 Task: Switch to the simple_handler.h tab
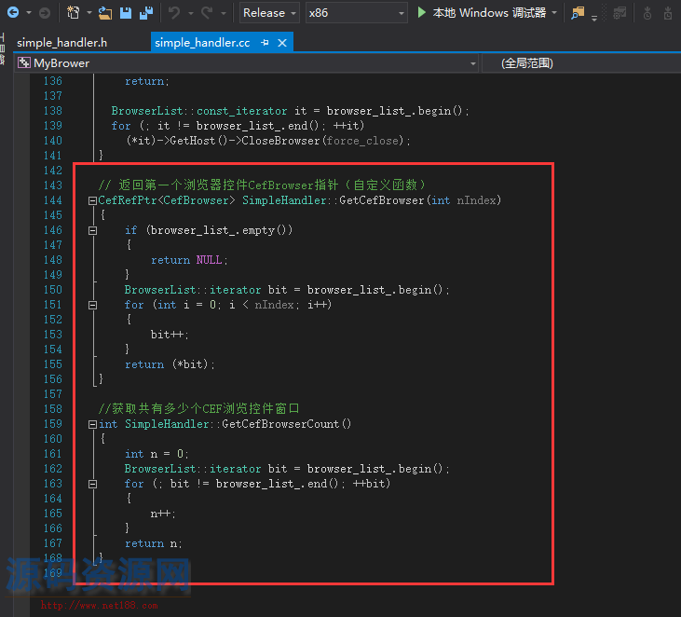coord(61,43)
